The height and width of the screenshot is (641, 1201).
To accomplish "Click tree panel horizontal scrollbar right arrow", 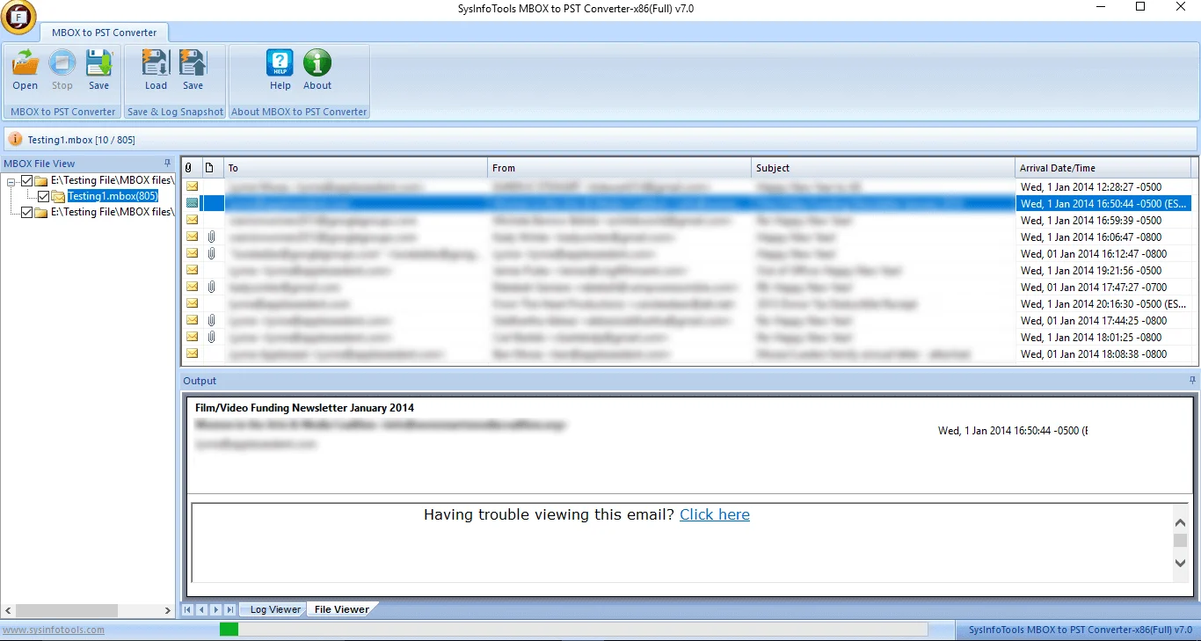I will pos(169,610).
